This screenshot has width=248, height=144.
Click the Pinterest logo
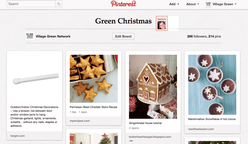(123, 4)
